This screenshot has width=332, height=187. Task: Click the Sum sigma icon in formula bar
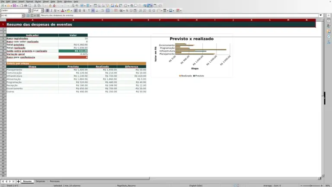pyautogui.click(x=32, y=16)
